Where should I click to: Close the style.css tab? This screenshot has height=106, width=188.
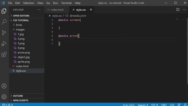pos(91,10)
